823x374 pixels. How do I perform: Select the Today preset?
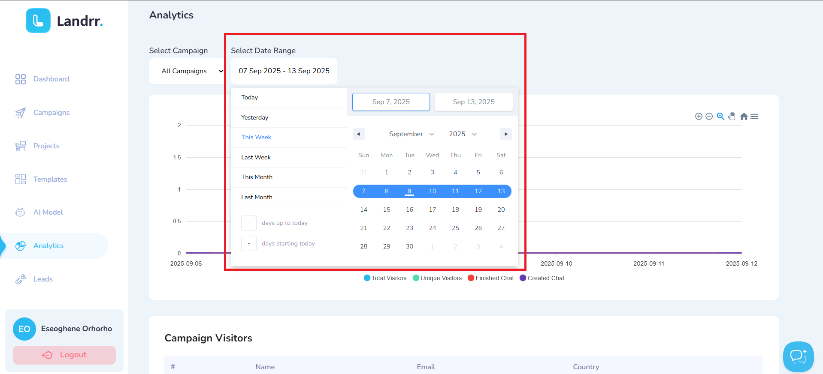tap(289, 98)
